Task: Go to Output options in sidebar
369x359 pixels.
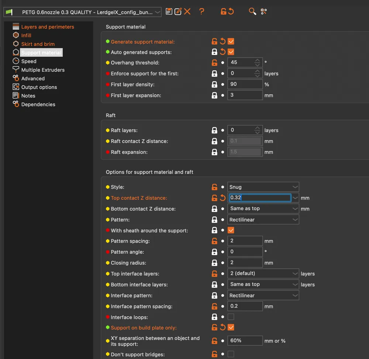Action: 39,87
